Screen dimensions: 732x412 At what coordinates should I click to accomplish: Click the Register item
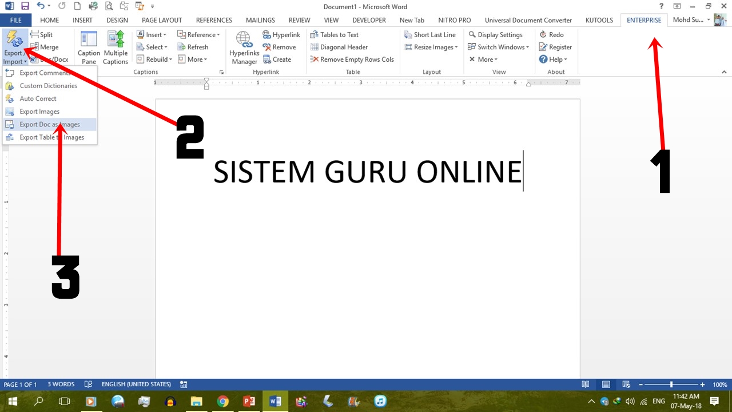[555, 47]
